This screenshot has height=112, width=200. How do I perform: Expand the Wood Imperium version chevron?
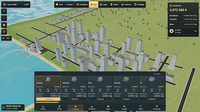coord(22,107)
